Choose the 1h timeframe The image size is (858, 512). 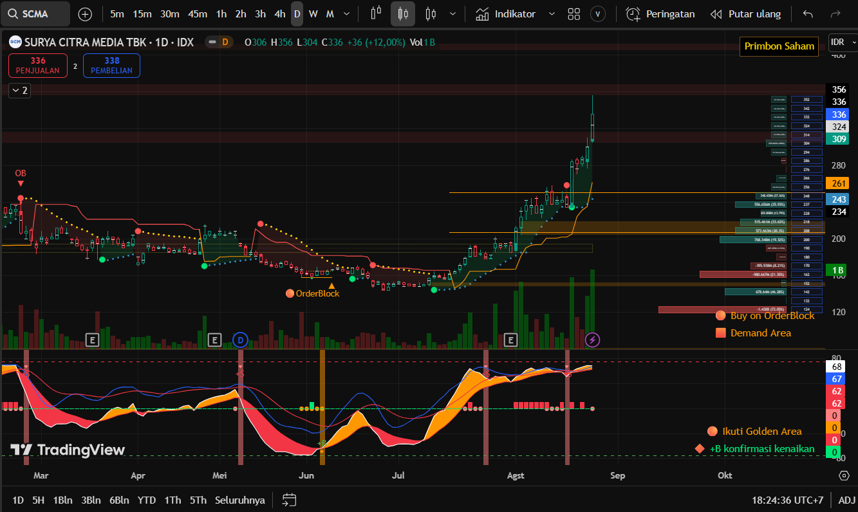point(221,14)
